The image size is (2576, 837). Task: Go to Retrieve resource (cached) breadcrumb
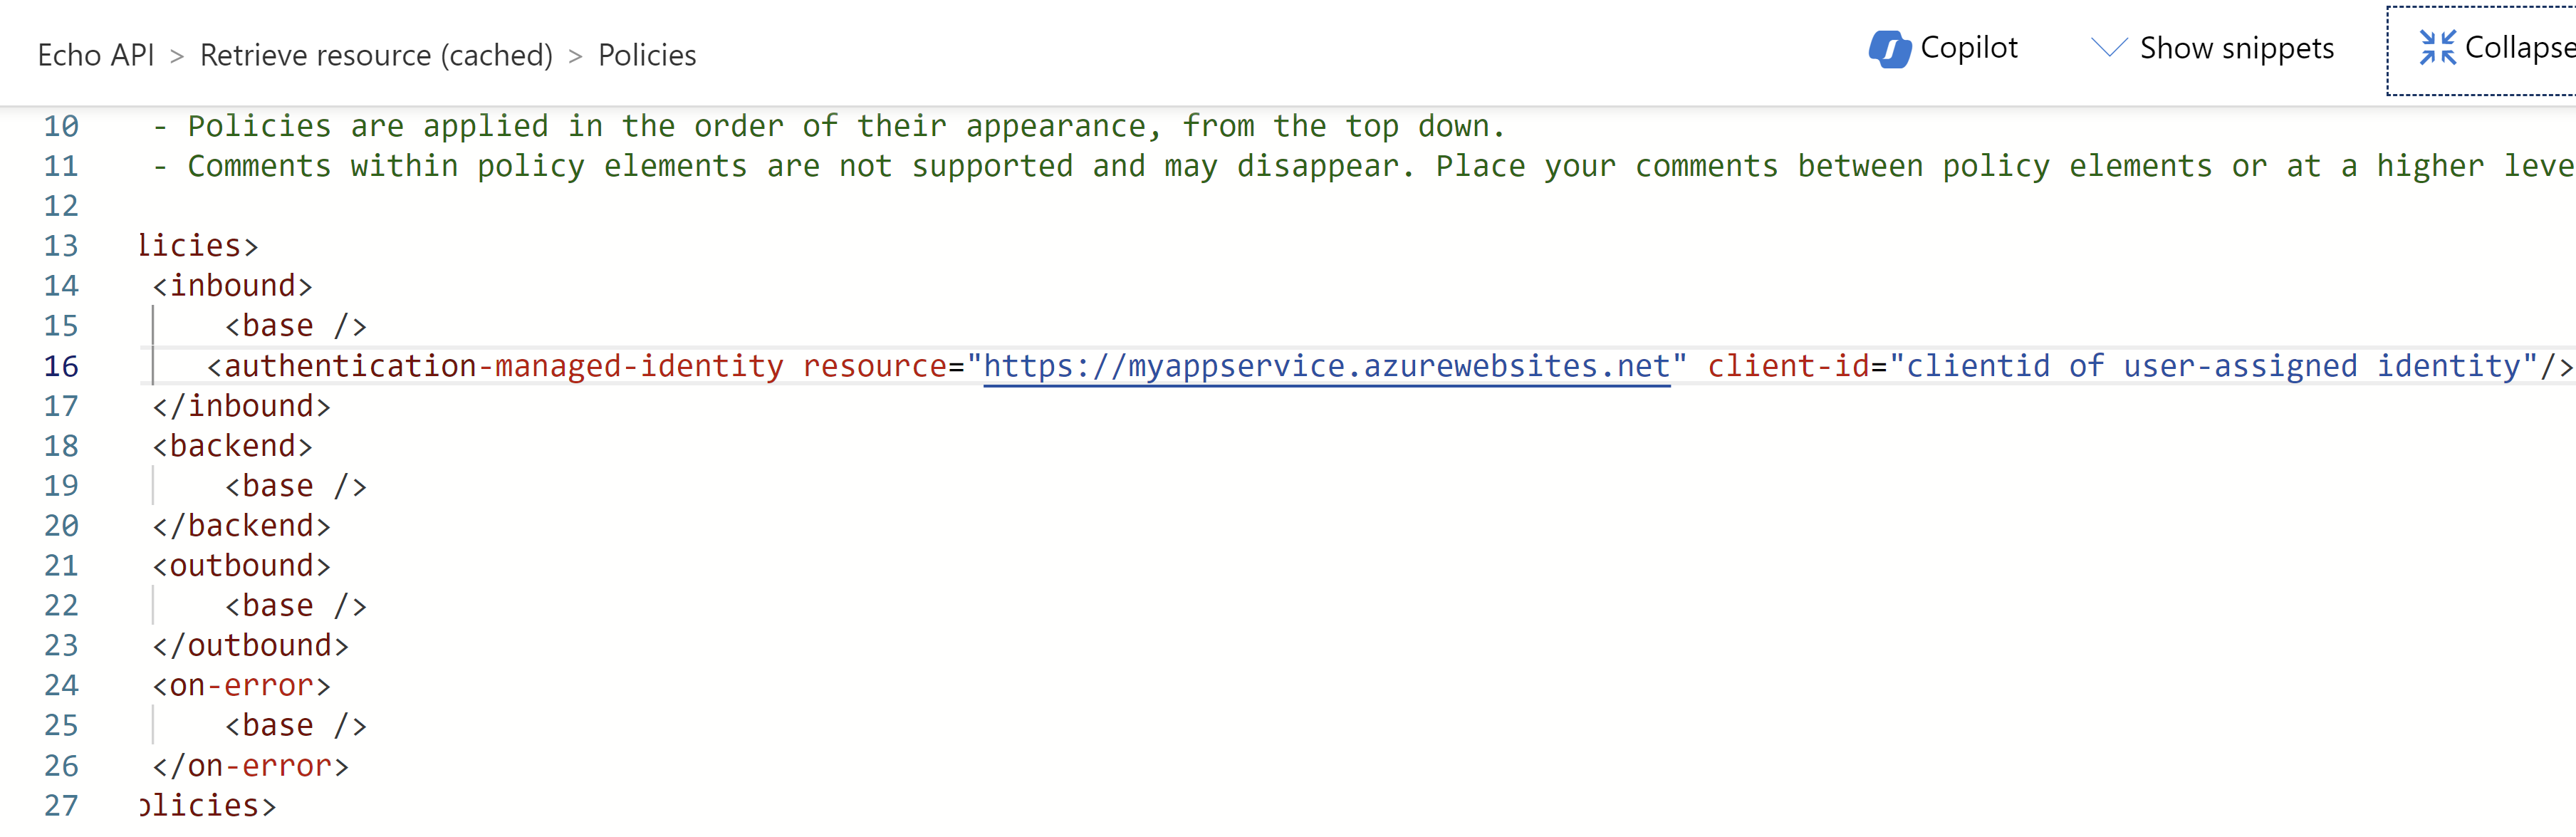(376, 55)
